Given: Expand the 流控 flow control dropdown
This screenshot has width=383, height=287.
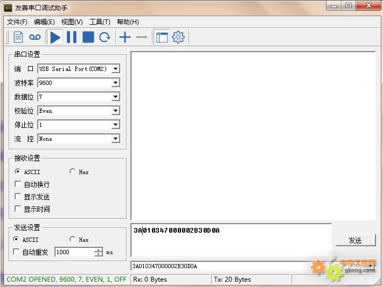Looking at the screenshot, I should coord(115,139).
